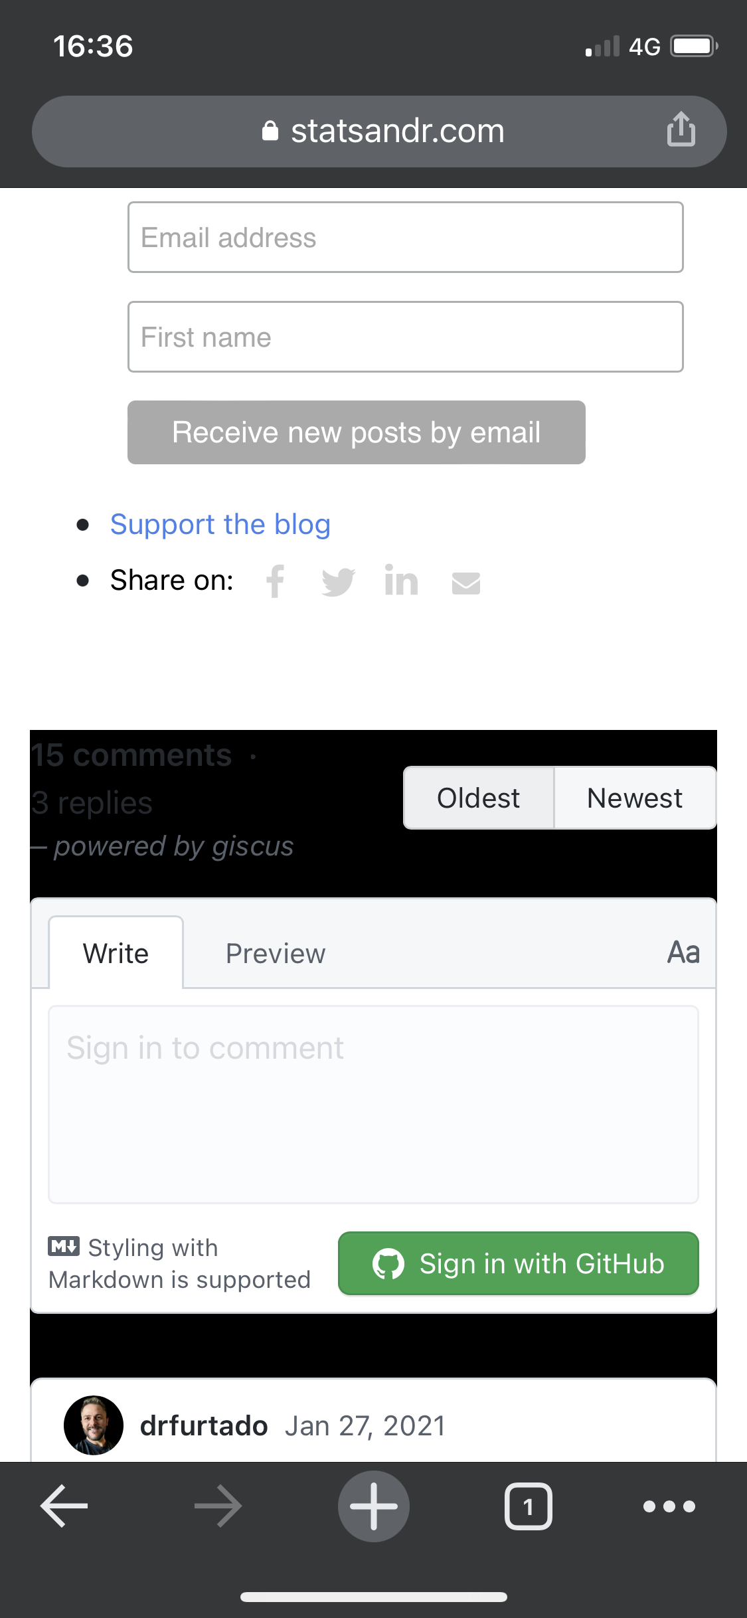Viewport: 747px width, 1618px height.
Task: Click the Email address field
Action: [405, 237]
